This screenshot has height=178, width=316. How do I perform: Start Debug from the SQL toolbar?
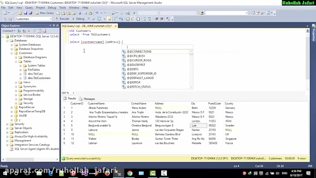[78, 19]
